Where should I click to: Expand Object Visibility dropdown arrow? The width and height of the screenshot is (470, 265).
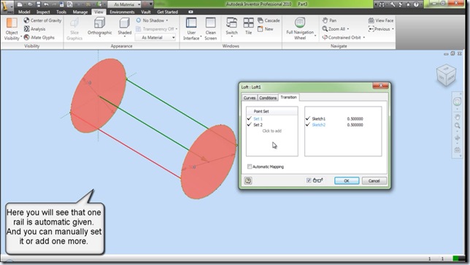tap(21, 37)
